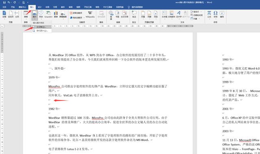Click the line "电子表格软件 Lotus 1-2-3 发布"
Viewport: 260px width, 154px height.
(x=69, y=149)
